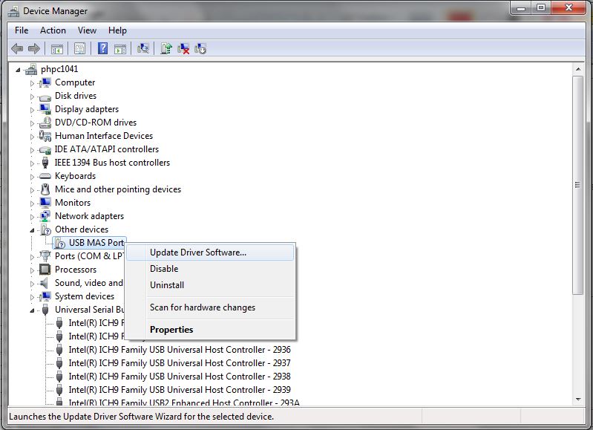The image size is (593, 430).
Task: Click the Processors chip icon
Action: [45, 270]
